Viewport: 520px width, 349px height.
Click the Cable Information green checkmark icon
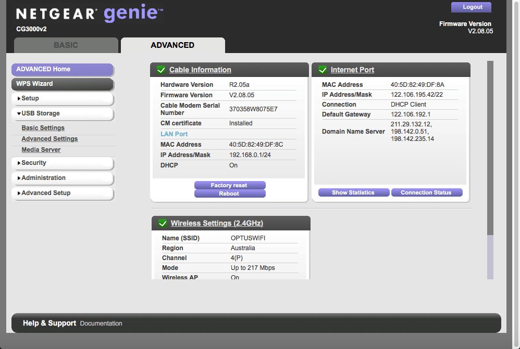click(161, 70)
